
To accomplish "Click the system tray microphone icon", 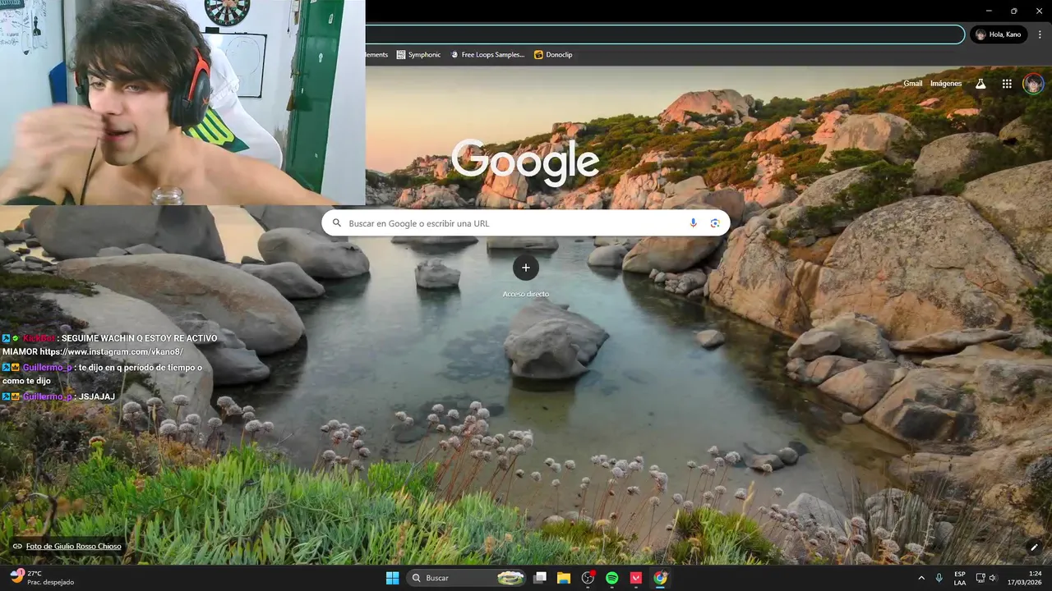I will 939,578.
